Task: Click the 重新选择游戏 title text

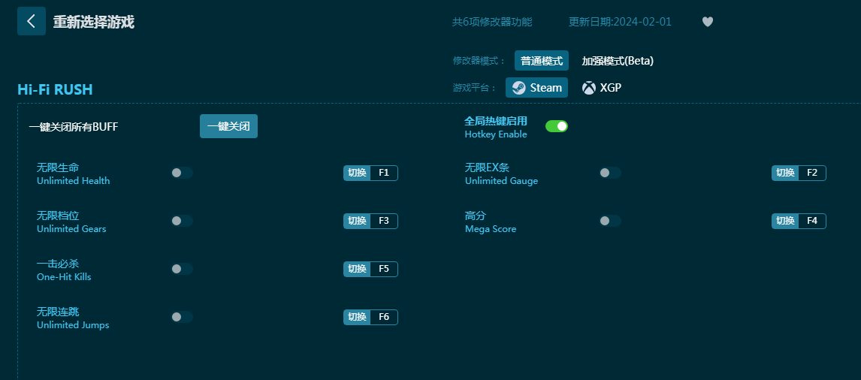Action: [x=93, y=22]
